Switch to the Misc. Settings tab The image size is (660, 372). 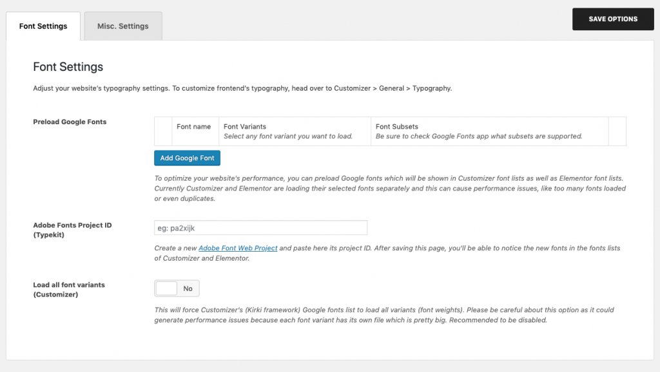coord(122,26)
